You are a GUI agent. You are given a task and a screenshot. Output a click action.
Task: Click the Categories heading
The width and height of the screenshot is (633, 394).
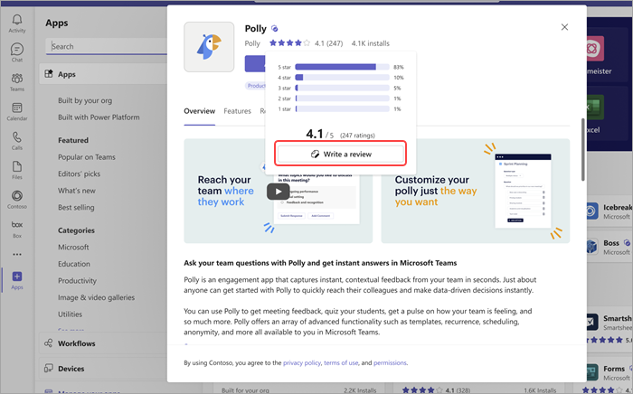point(76,230)
